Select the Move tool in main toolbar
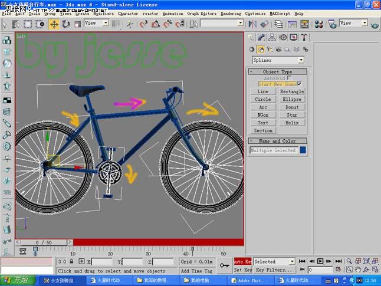Screen dimensions: 381x286 point(54,24)
